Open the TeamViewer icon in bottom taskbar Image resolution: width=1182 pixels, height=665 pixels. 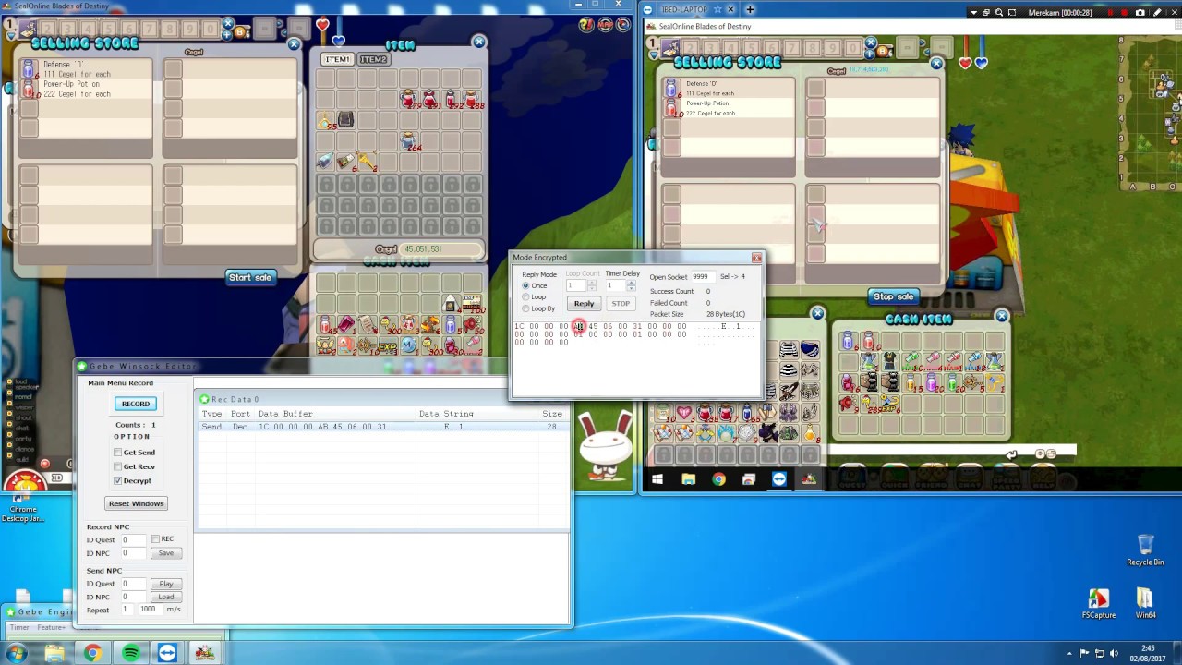[x=167, y=654]
